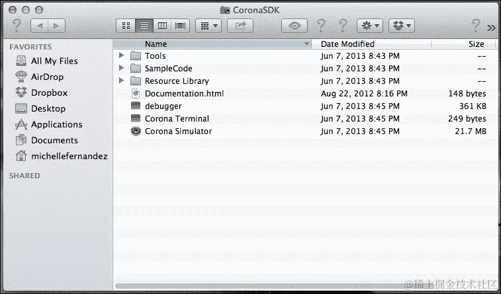Screen dimensions: 501x294
Task: Select the 'Corona Terminal' name text
Action: [x=177, y=119]
